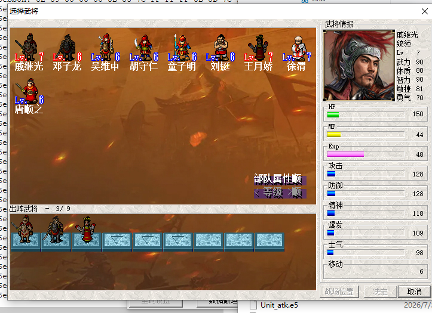Click 武力 90 stat line
The image size is (432, 313).
click(410, 62)
